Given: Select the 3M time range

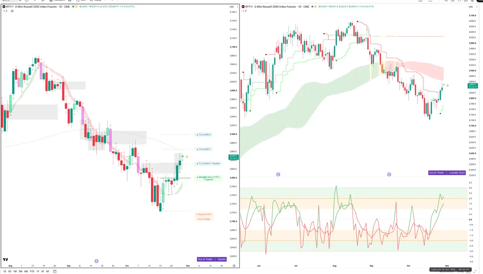Looking at the screenshot, I should tap(20, 272).
